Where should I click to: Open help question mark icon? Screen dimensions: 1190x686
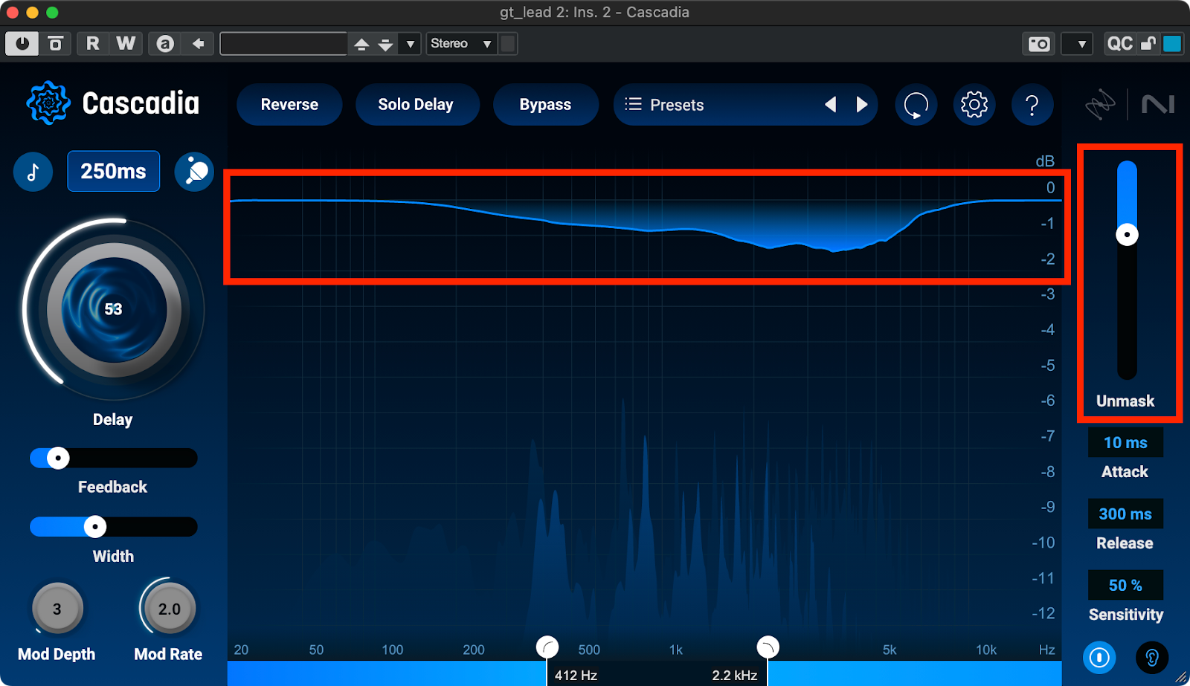(x=1032, y=105)
